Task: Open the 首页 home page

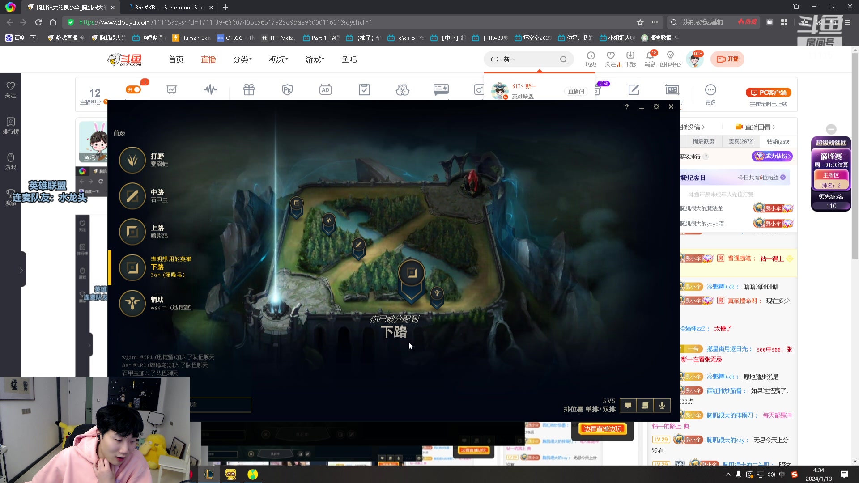Action: pyautogui.click(x=176, y=59)
